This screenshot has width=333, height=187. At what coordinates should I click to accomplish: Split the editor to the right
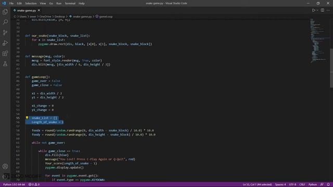(323, 10)
